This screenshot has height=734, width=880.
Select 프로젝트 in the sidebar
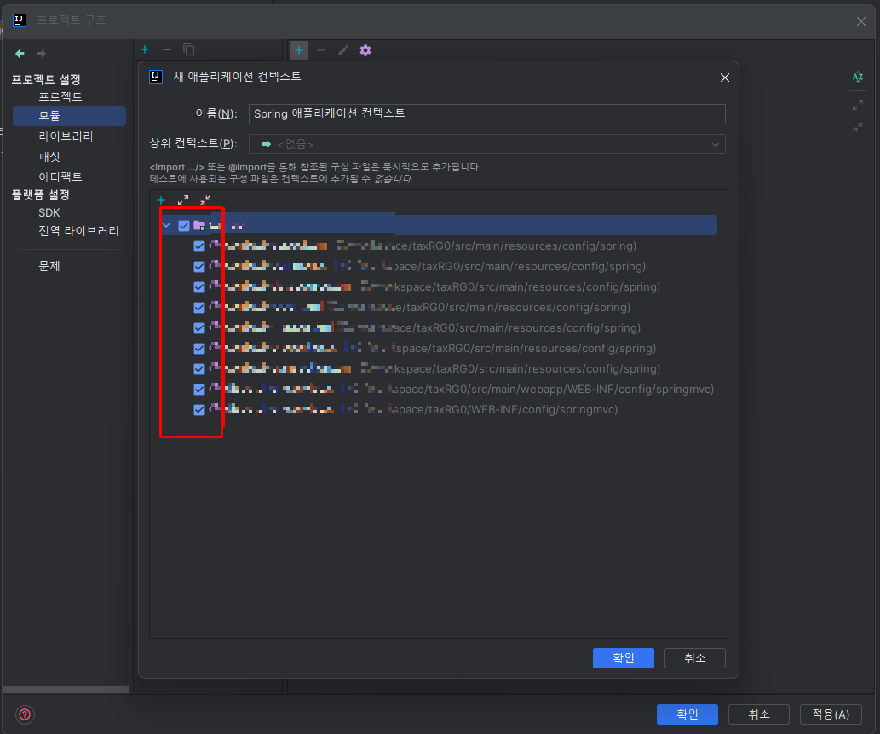[x=60, y=96]
